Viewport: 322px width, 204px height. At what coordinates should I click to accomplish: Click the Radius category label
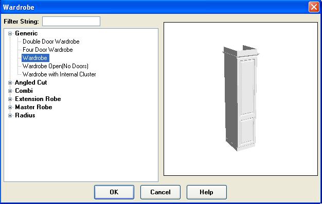pos(25,115)
